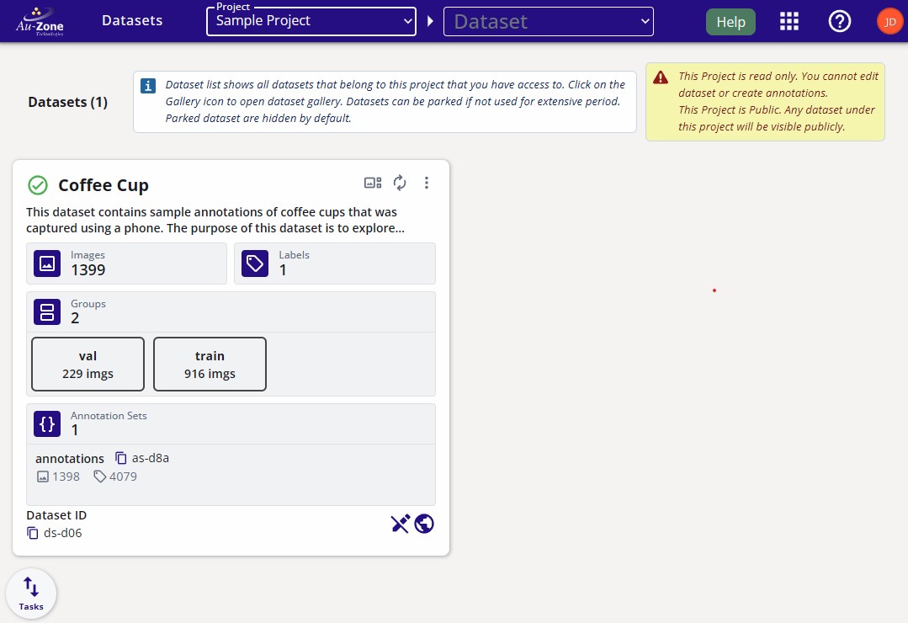Open the JD user avatar menu

pyautogui.click(x=889, y=22)
